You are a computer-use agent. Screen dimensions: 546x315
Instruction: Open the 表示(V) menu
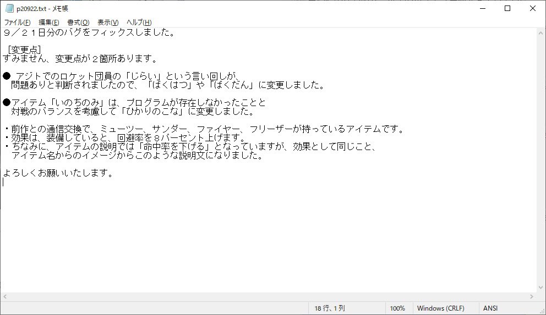point(108,22)
